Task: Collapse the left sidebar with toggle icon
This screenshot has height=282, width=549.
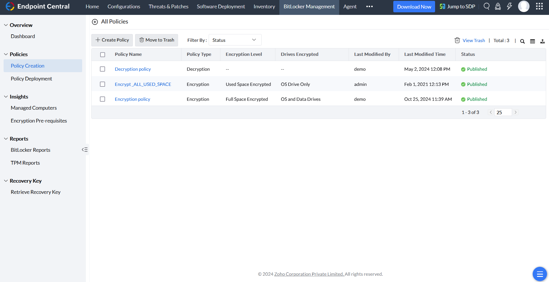Action: tap(85, 149)
